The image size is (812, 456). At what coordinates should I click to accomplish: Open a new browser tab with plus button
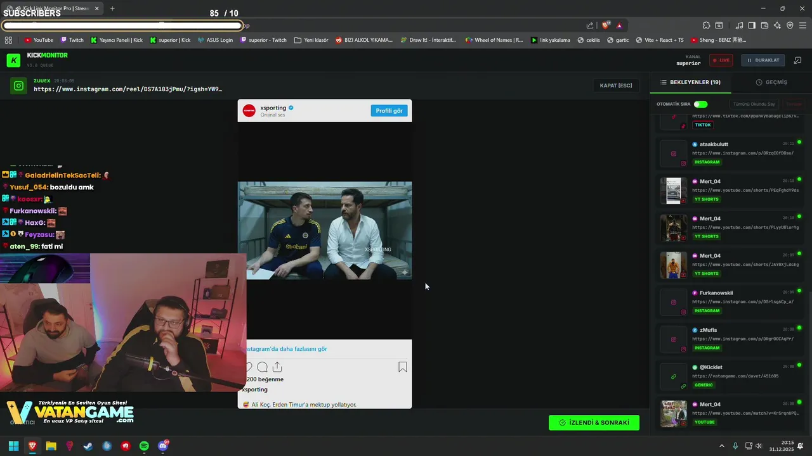112,8
